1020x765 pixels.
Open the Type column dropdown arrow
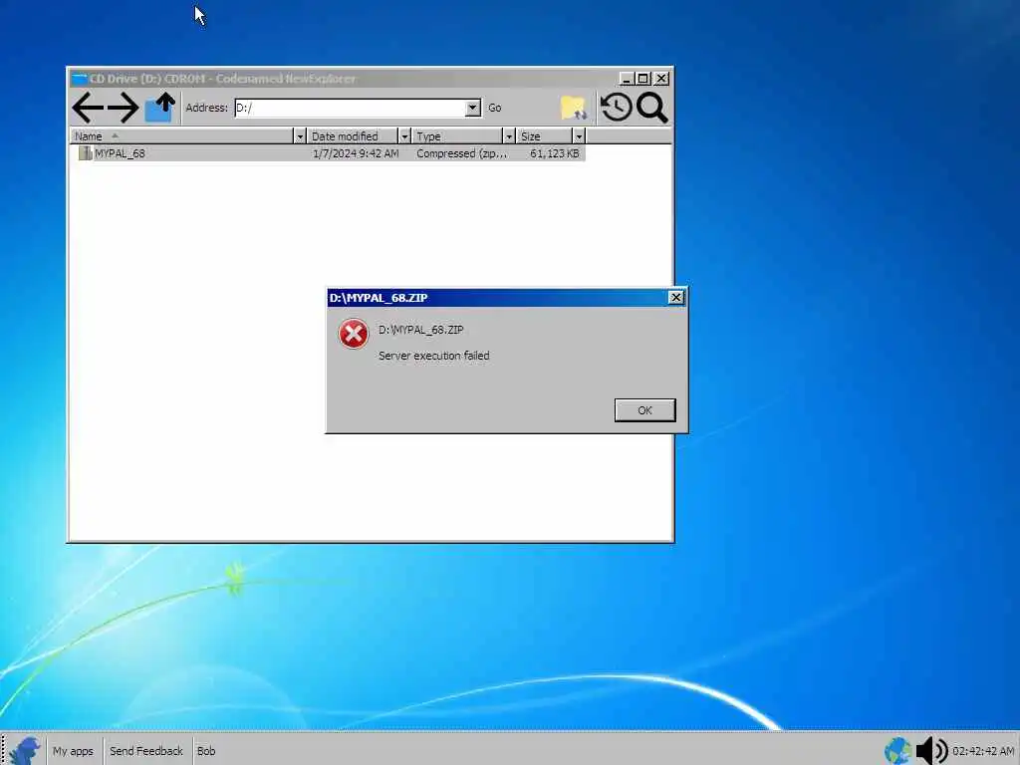point(509,136)
